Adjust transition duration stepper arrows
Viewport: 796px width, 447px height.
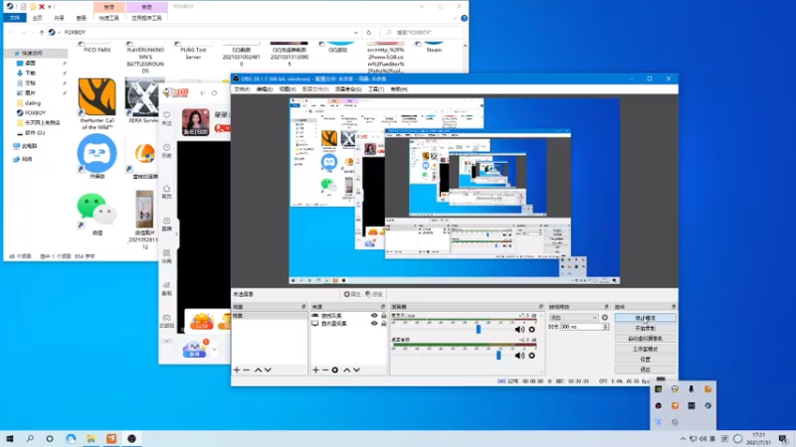pyautogui.click(x=605, y=327)
